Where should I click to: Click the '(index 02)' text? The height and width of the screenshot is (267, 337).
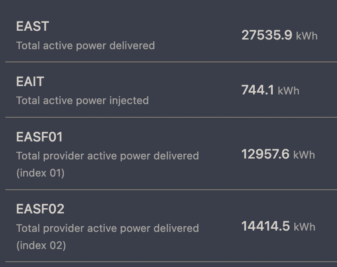pyautogui.click(x=41, y=245)
